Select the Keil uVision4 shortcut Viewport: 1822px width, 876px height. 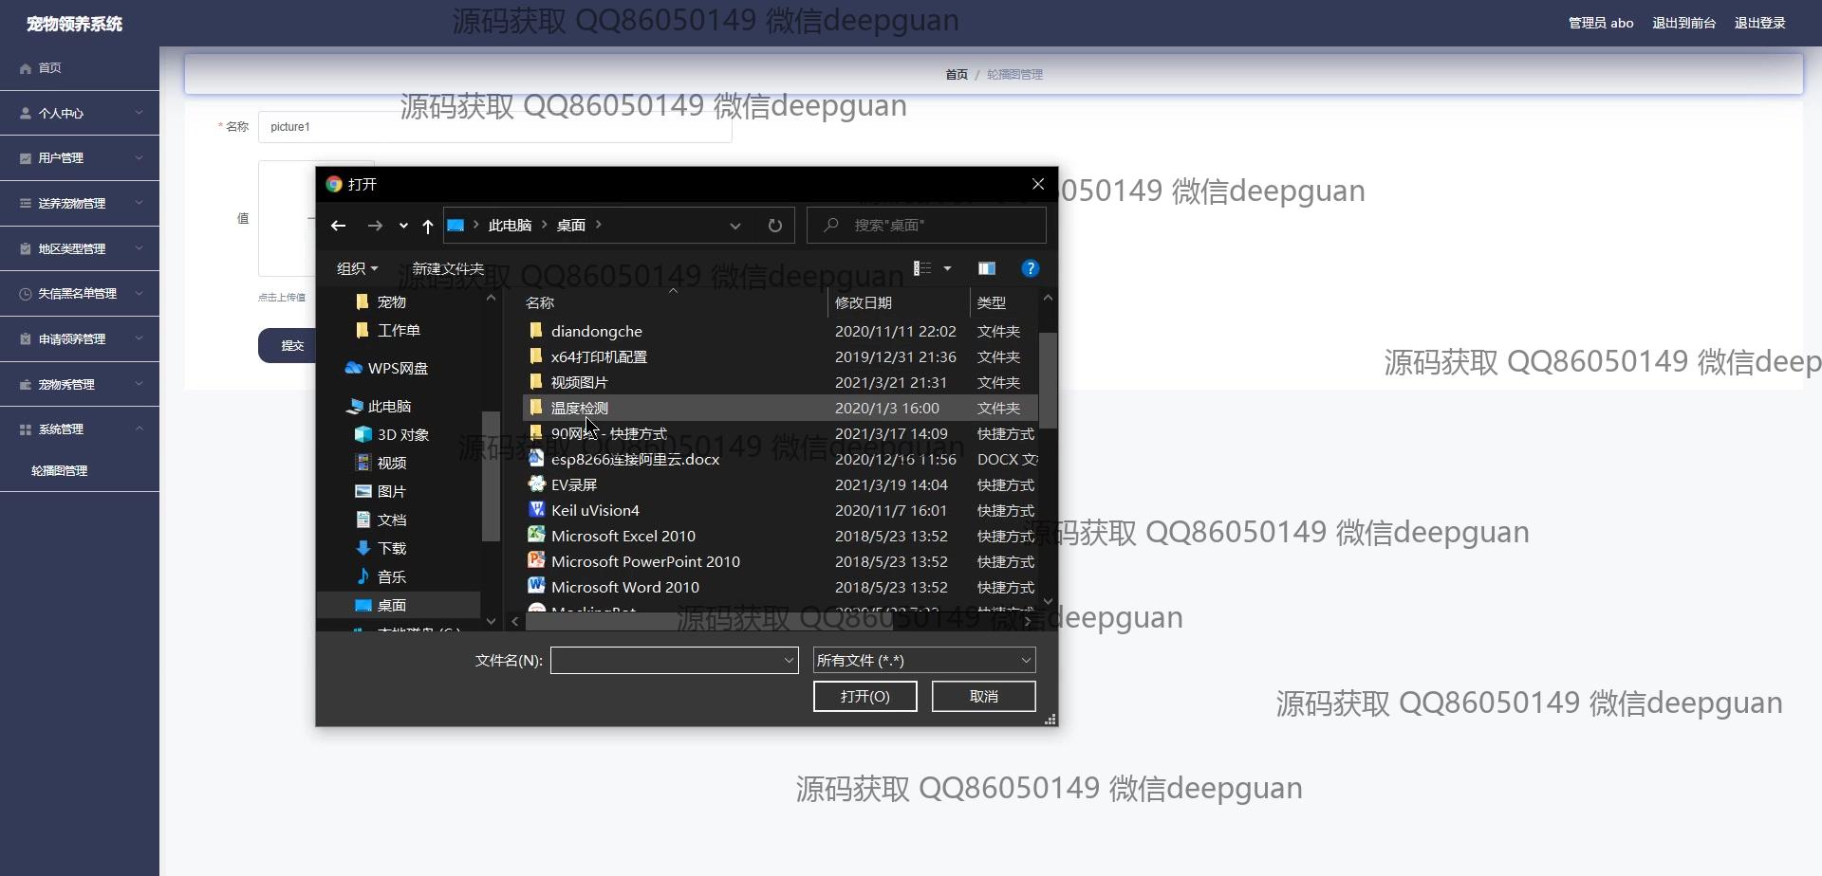(x=595, y=510)
